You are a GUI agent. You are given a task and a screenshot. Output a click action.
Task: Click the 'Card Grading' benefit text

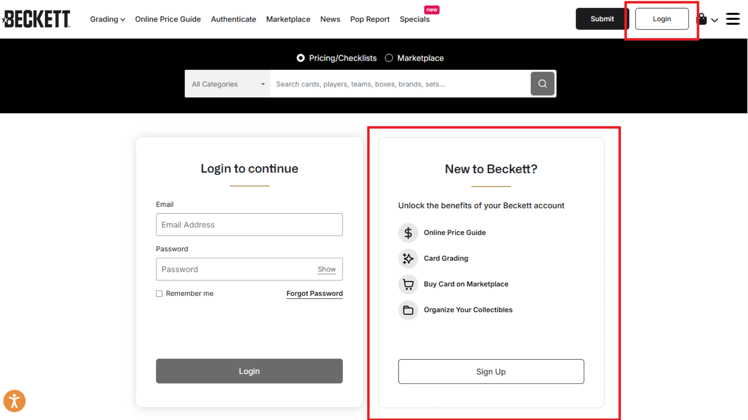point(446,258)
